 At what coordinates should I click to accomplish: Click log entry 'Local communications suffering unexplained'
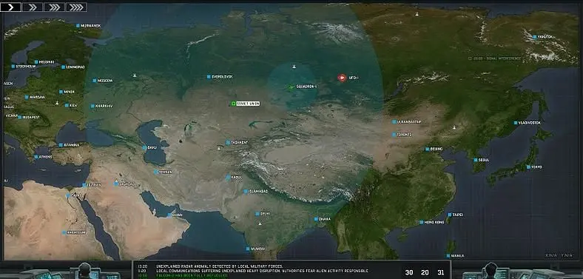262,271
